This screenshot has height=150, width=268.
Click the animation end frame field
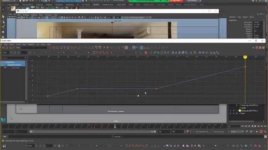click(178, 132)
